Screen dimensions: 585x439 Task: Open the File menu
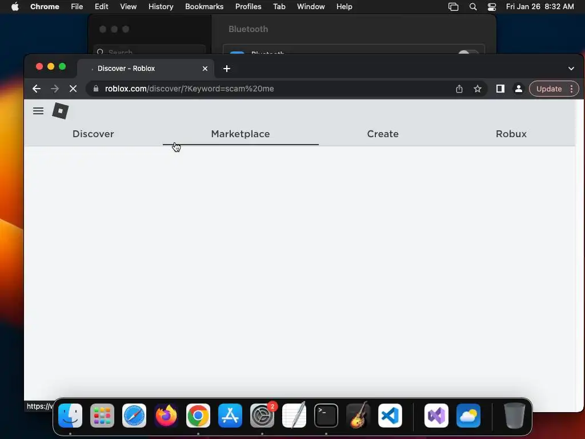(x=77, y=7)
